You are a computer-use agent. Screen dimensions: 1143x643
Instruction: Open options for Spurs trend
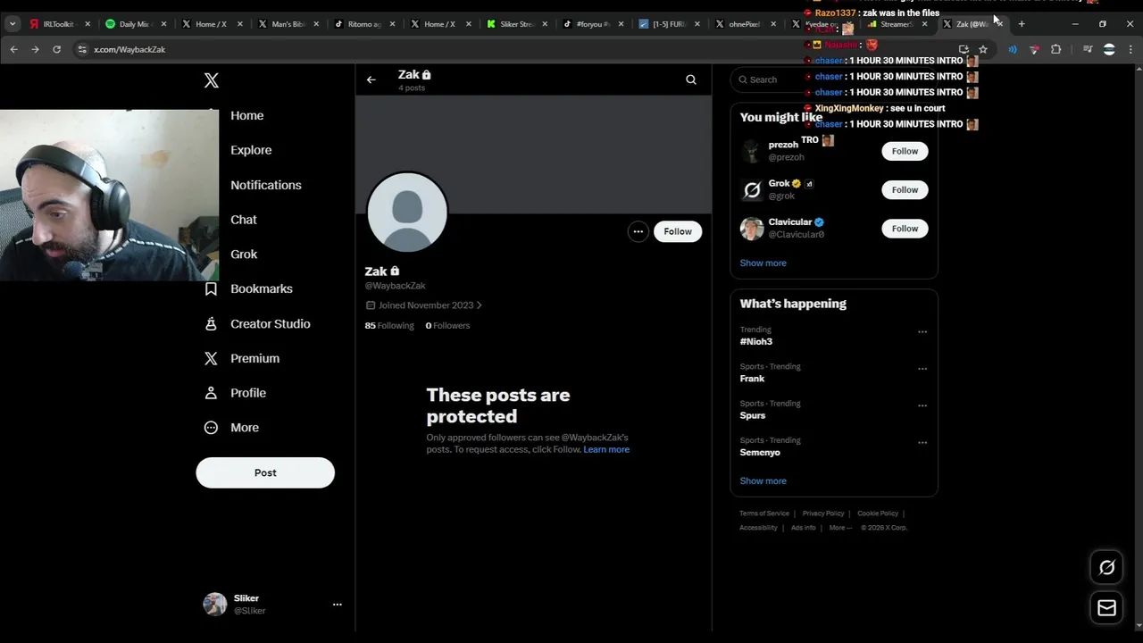[x=922, y=405]
